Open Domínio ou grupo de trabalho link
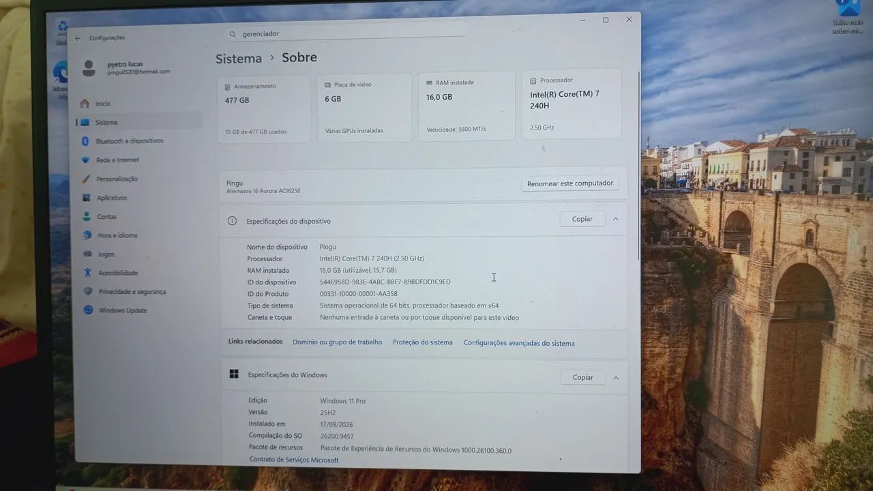873x491 pixels. click(338, 342)
